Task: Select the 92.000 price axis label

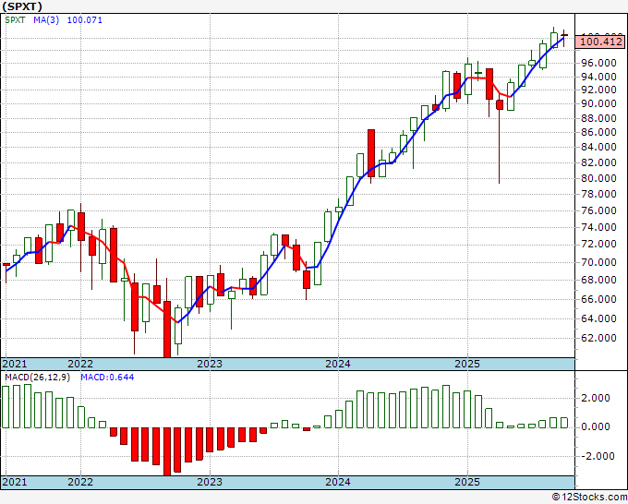Action: [598, 90]
